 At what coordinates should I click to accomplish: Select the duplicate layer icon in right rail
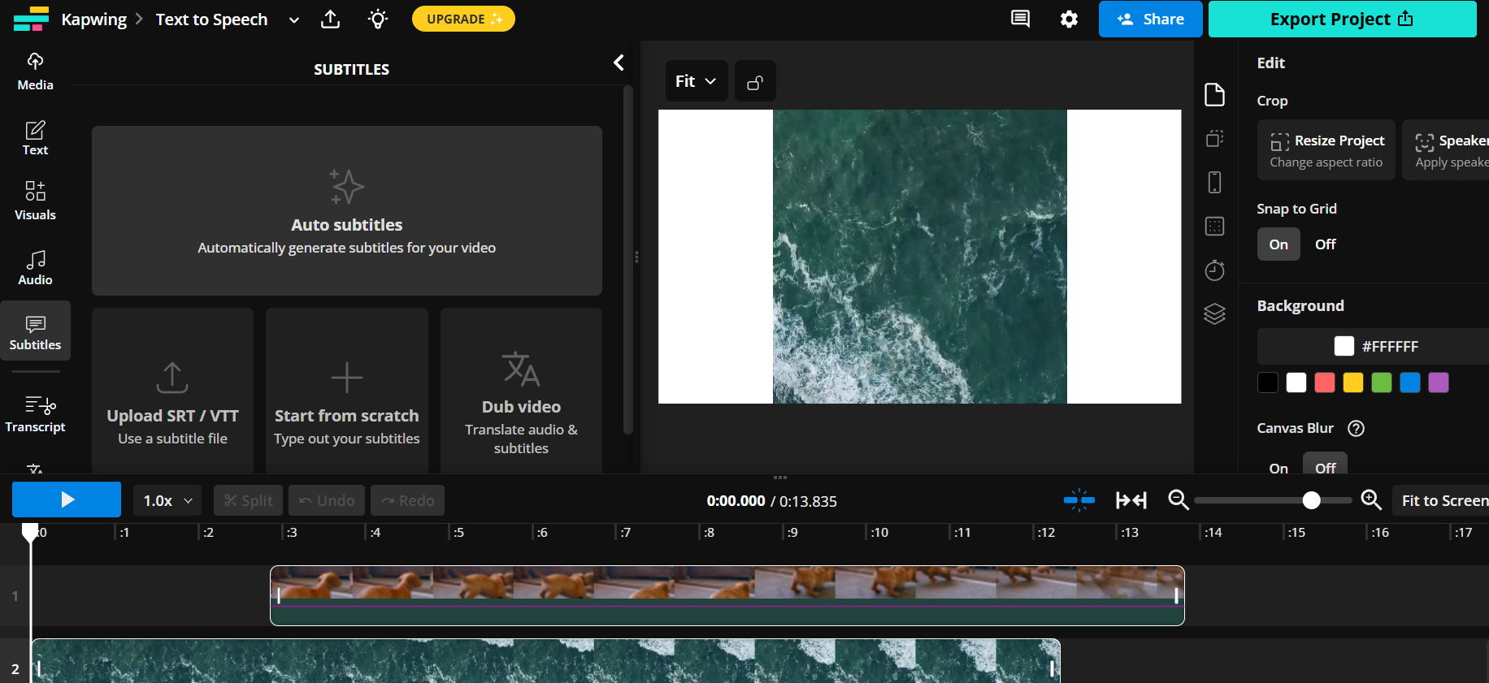[1214, 139]
